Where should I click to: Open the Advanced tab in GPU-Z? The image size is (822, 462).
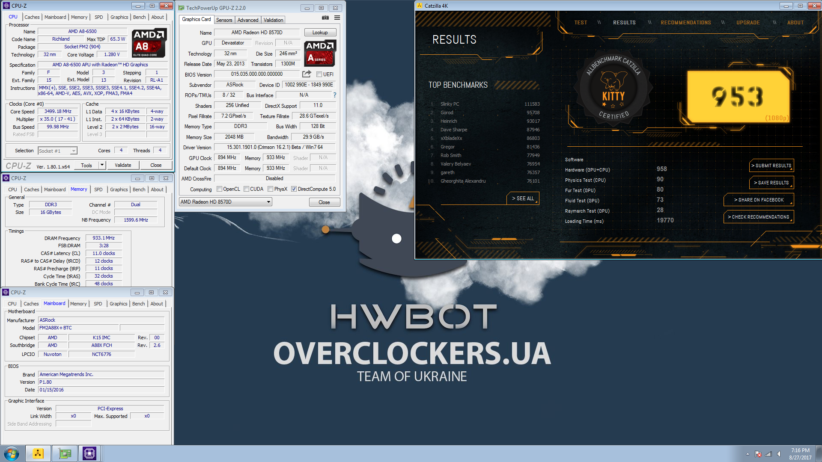pos(248,20)
